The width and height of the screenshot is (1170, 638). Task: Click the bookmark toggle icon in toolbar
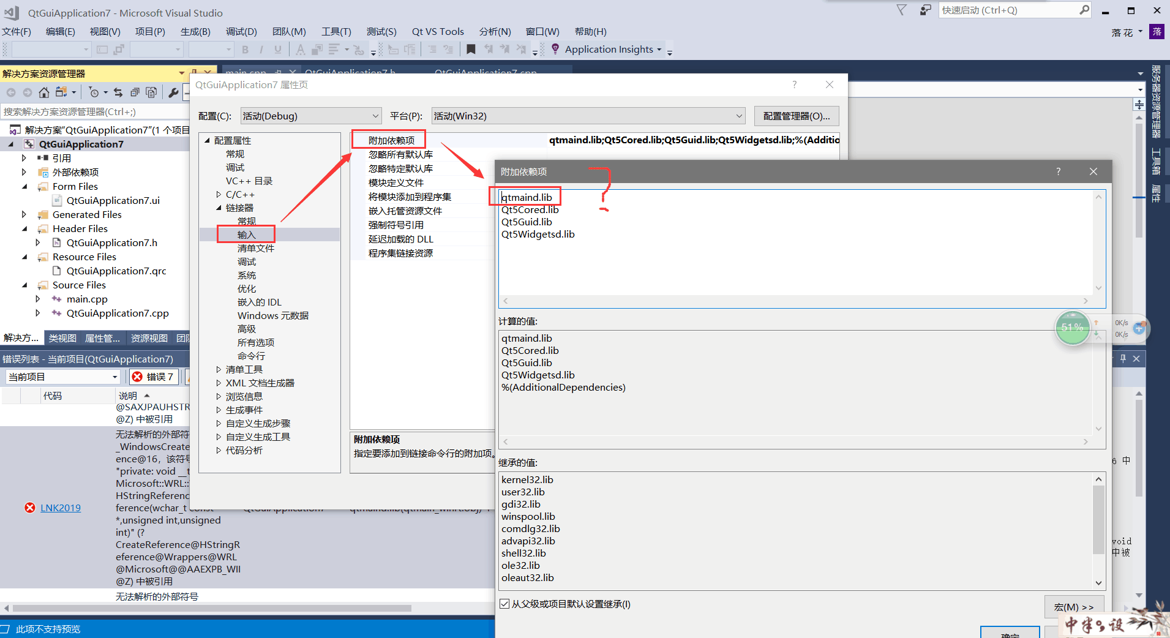pos(471,50)
